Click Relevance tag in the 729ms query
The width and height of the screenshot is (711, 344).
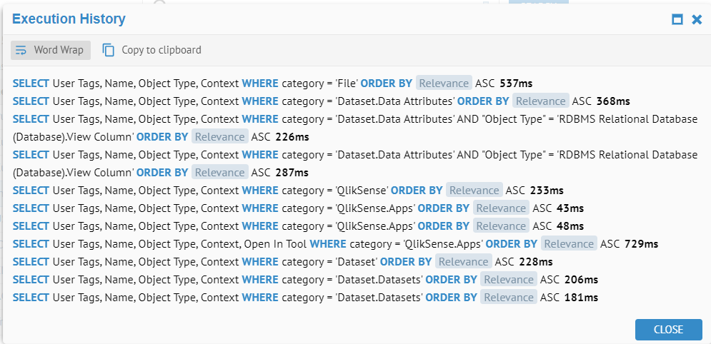[569, 243]
